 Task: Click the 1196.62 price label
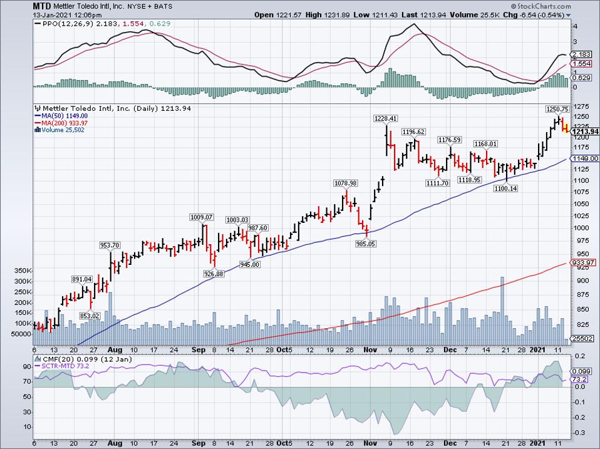click(413, 132)
